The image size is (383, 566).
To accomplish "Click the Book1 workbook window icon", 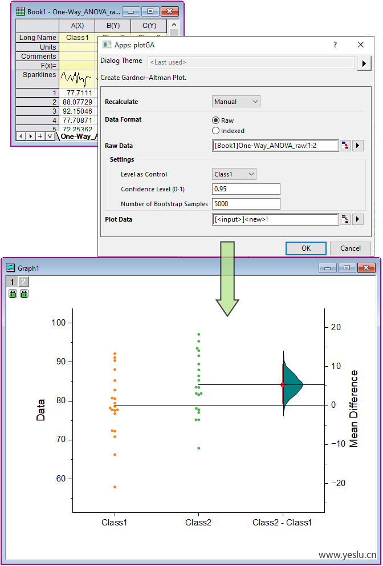I will (x=21, y=11).
